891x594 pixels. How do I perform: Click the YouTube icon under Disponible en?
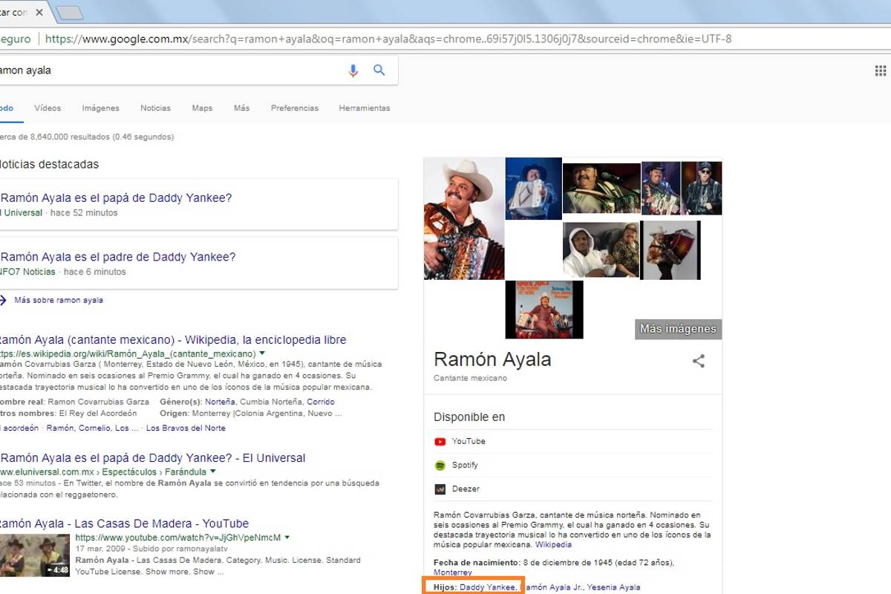(x=440, y=441)
